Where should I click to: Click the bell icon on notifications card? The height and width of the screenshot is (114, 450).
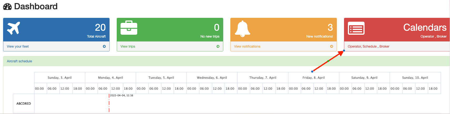pyautogui.click(x=242, y=29)
